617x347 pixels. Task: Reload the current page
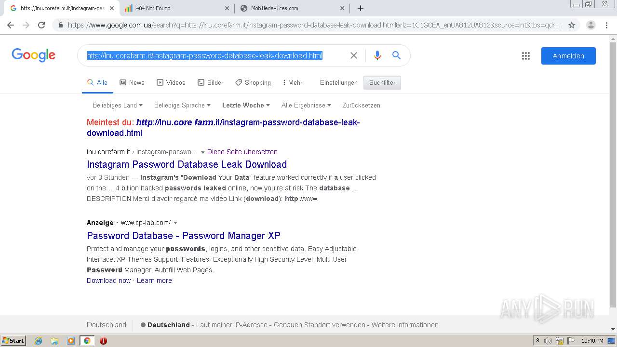point(41,25)
